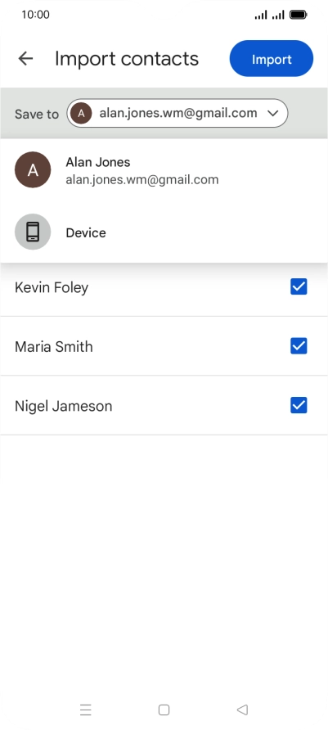Collapse the Save to account chevron

(273, 113)
